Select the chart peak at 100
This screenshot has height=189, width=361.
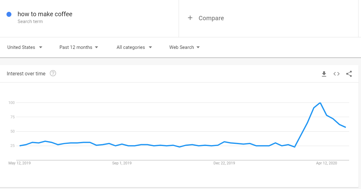pyautogui.click(x=320, y=103)
